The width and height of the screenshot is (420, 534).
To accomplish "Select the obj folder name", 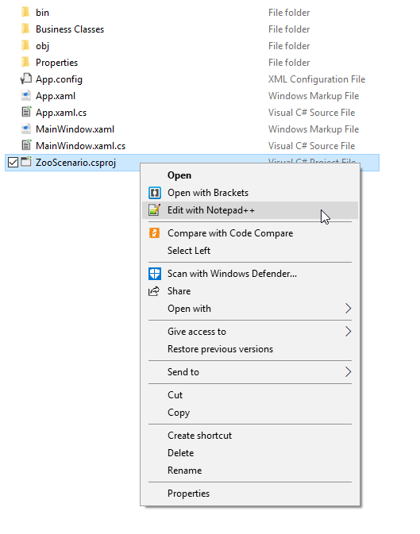I will coord(42,46).
